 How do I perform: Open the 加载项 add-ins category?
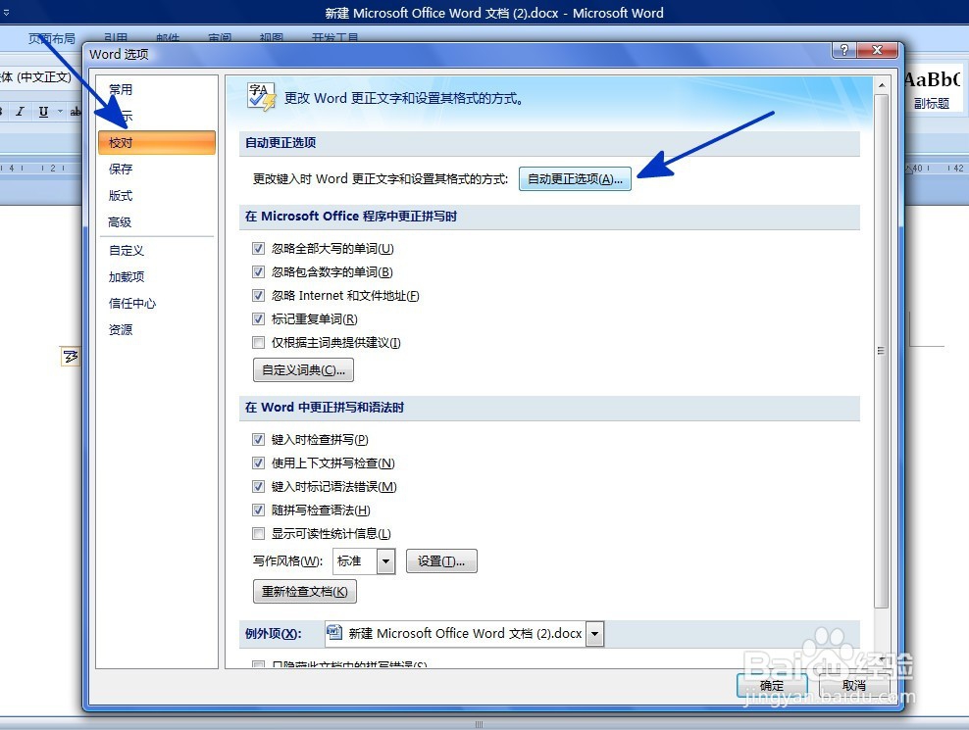(127, 277)
